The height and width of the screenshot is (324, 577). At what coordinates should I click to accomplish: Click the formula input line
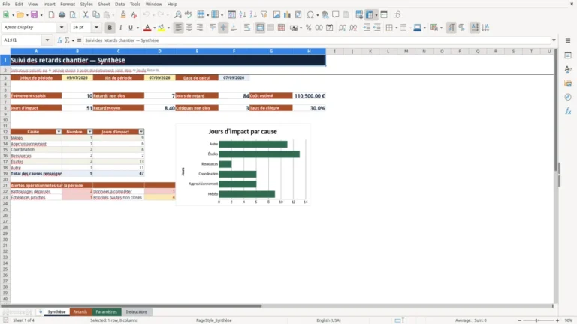click(317, 40)
